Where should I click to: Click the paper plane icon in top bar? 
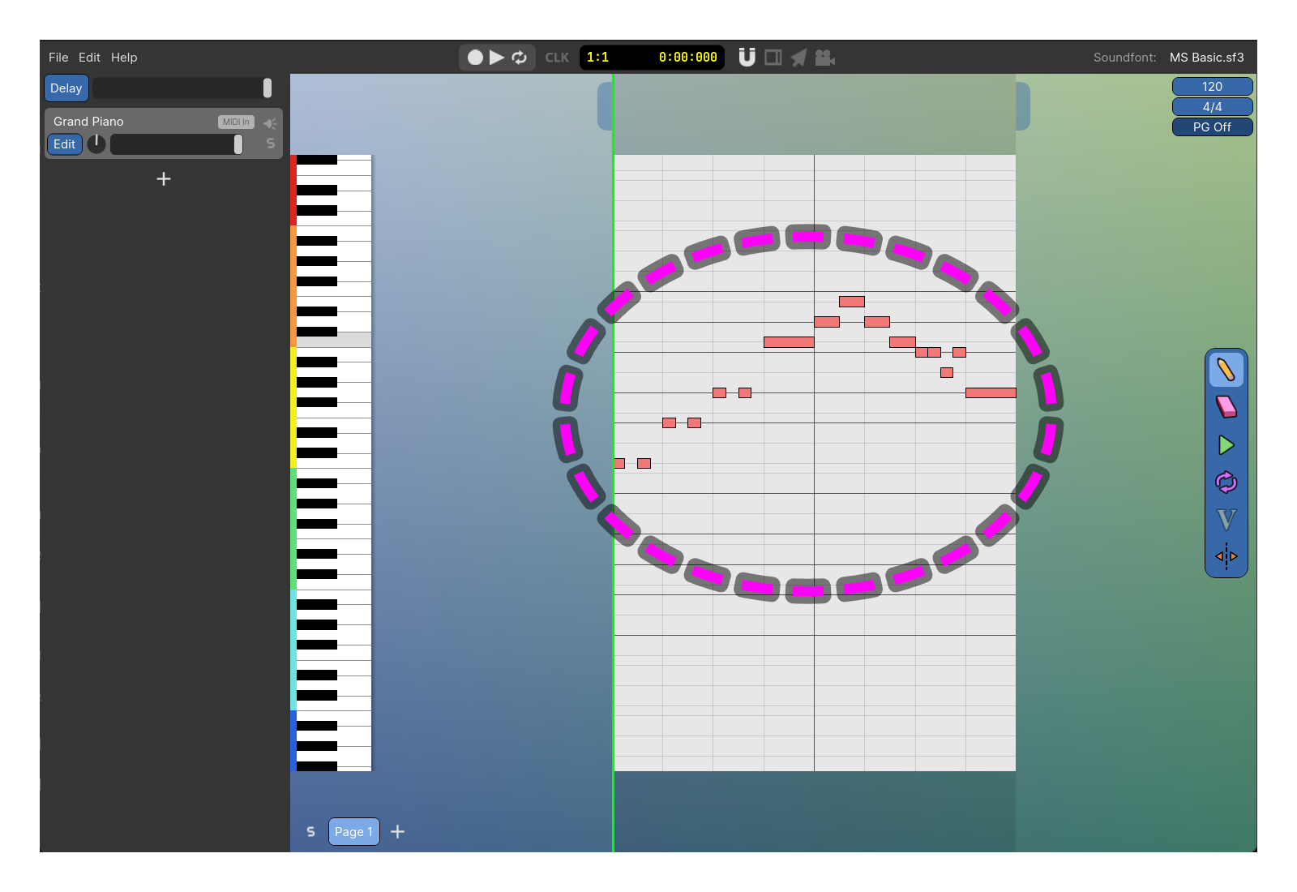tap(798, 58)
